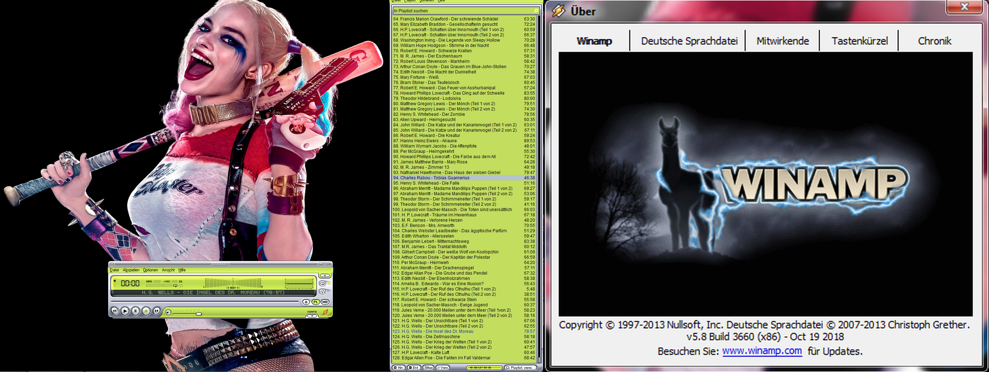
Task: Open the Playlist verw. menu
Action: [522, 367]
